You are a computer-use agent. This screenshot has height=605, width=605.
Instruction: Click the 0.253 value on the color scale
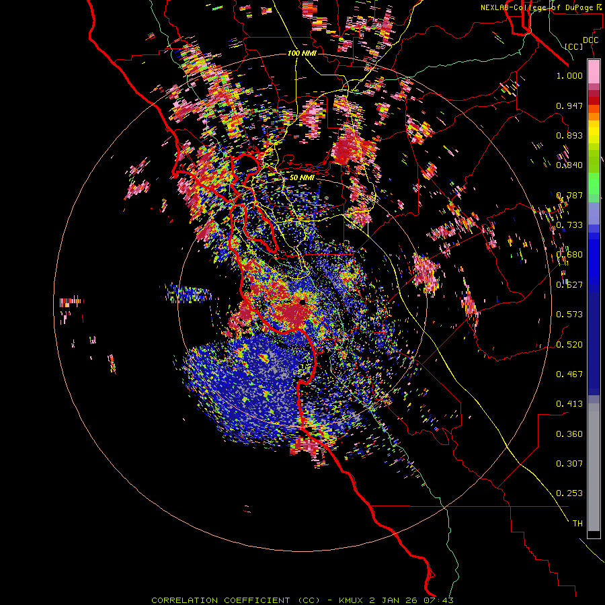(569, 493)
